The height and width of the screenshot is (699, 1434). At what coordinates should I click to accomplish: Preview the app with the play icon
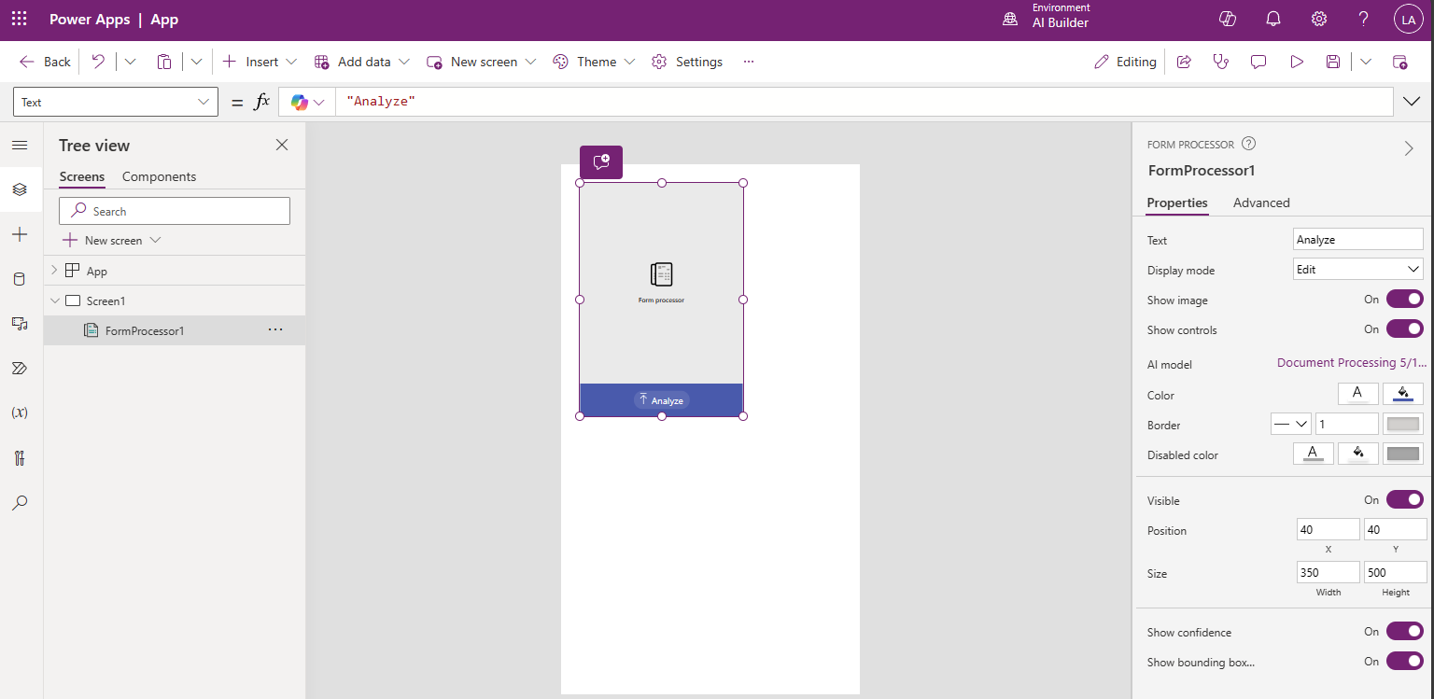pos(1297,61)
